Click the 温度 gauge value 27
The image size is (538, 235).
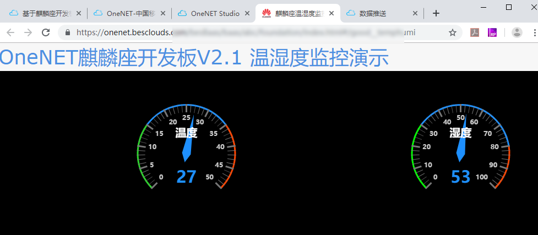186,177
